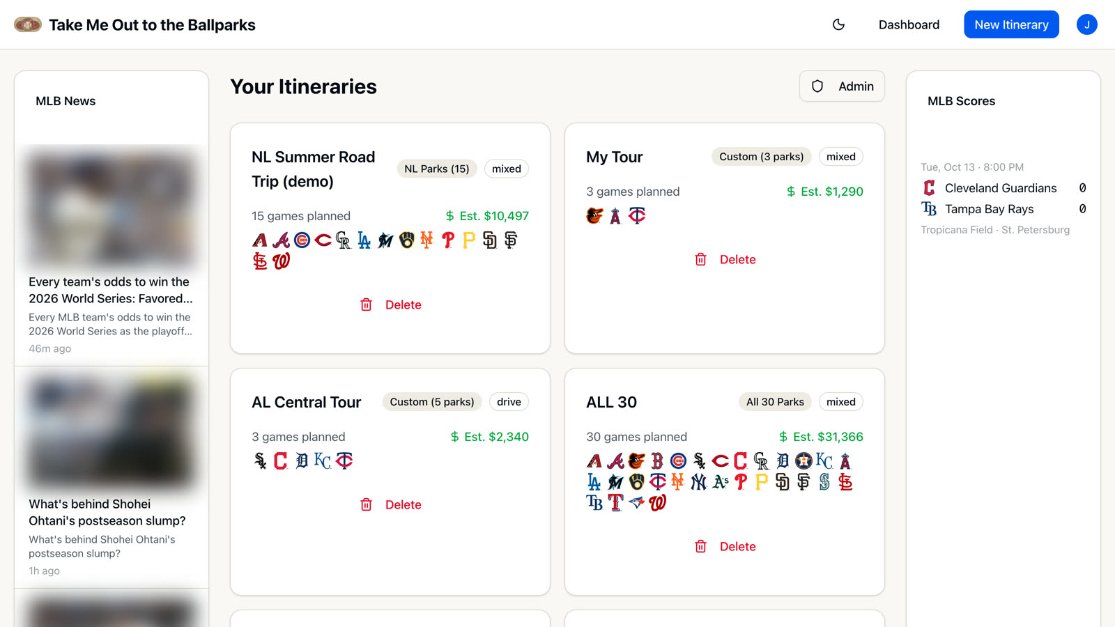
Task: Click the trash icon in AL Central Tour
Action: point(366,504)
